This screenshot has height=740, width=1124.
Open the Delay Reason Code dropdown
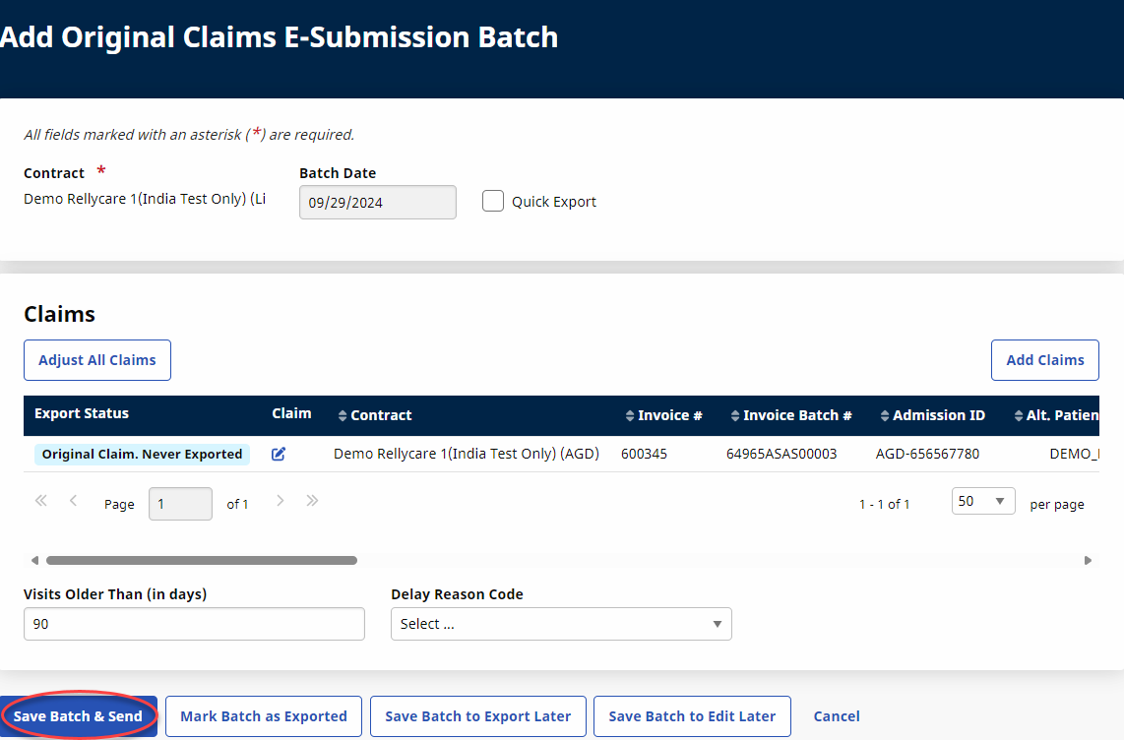tap(561, 624)
